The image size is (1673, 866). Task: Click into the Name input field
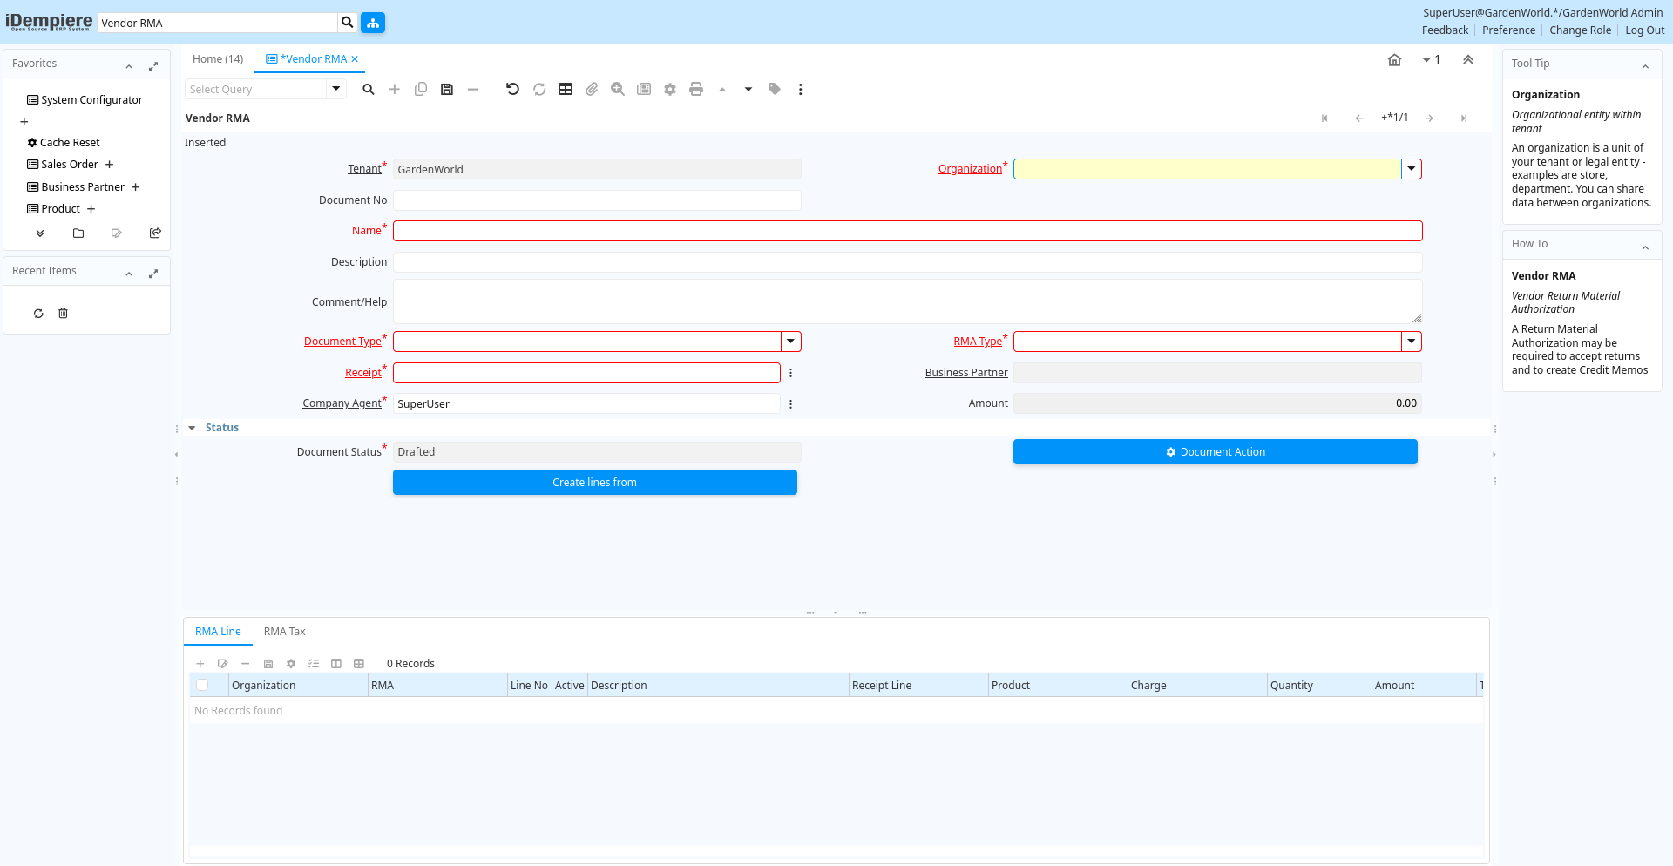tap(907, 231)
